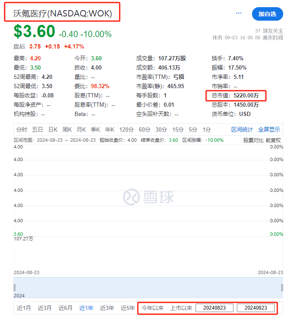Image resolution: width=295 pixels, height=318 pixels.
Task: Switch to the 五日 chart tab
Action: tap(38, 129)
